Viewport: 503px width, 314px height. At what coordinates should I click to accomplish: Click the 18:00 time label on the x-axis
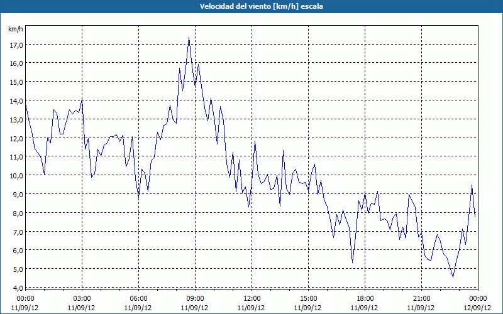[365, 299]
